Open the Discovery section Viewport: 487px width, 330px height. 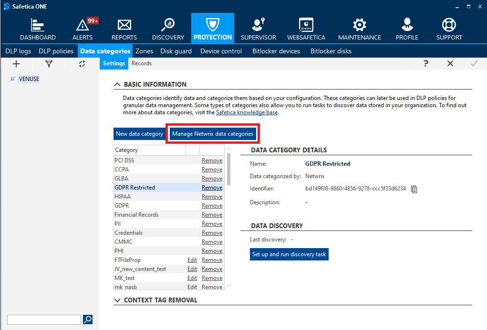point(168,29)
